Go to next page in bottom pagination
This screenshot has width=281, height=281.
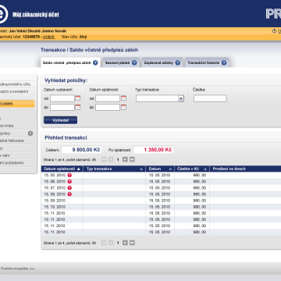(x=125, y=243)
